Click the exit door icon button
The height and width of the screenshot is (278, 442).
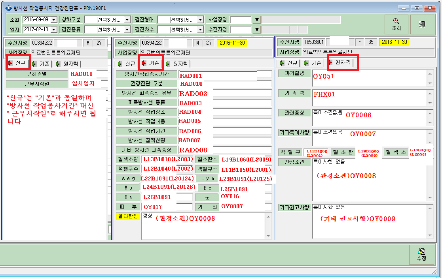(x=422, y=24)
